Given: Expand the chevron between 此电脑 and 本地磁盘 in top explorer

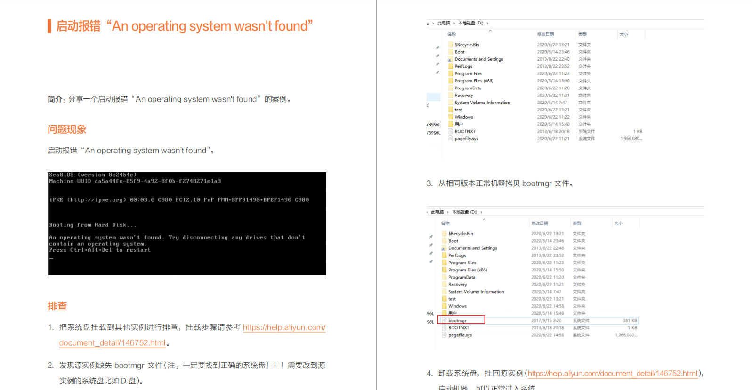Looking at the screenshot, I should click(454, 23).
